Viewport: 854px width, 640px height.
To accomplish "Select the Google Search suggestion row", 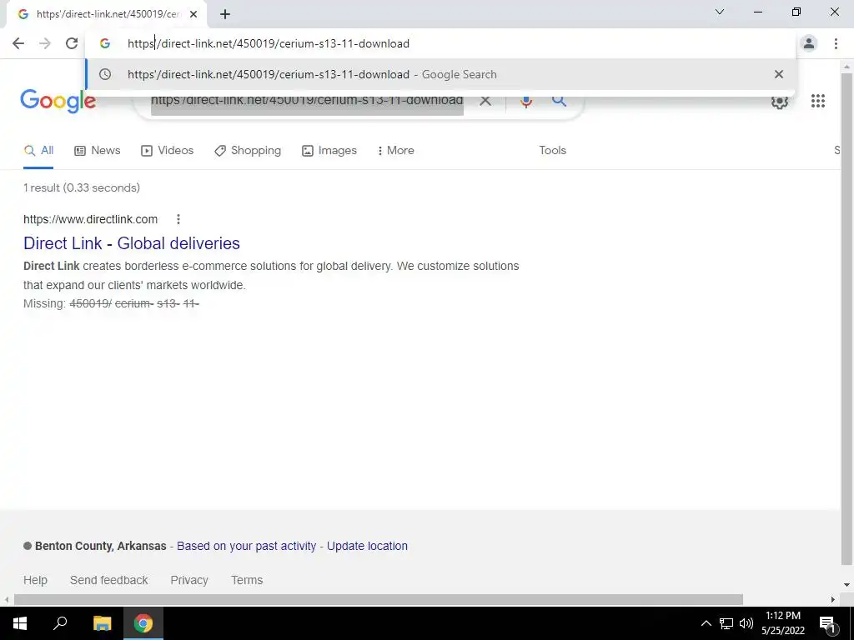I will click(440, 74).
